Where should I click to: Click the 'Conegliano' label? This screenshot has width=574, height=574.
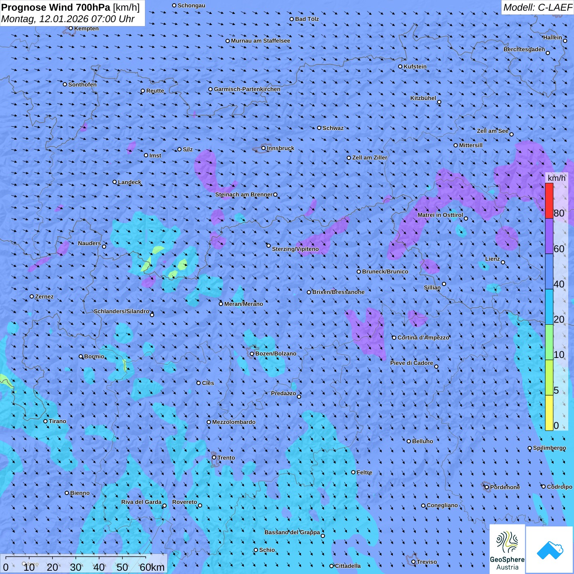[x=442, y=505]
